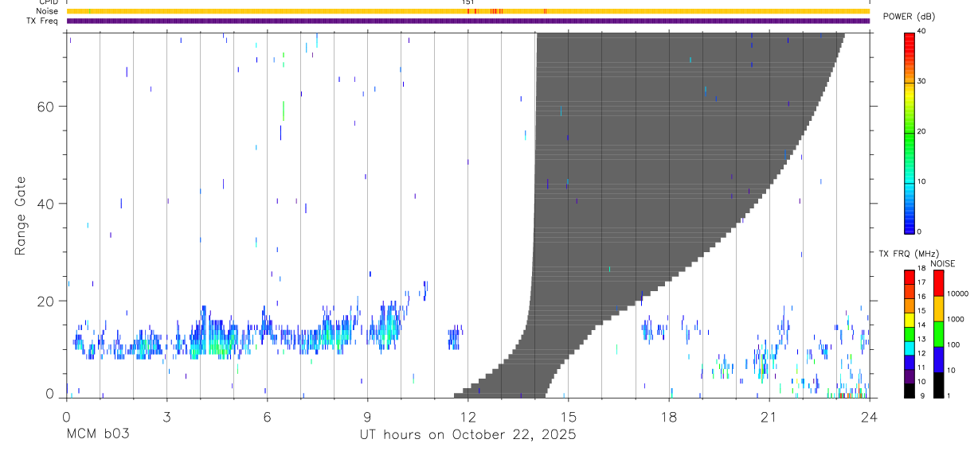Click the TX Freq row label at top
This screenshot has height=451, width=978.
click(43, 21)
